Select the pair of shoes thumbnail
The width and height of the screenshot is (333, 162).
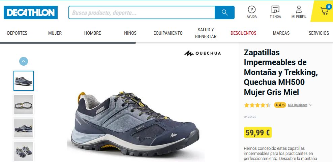24,151
